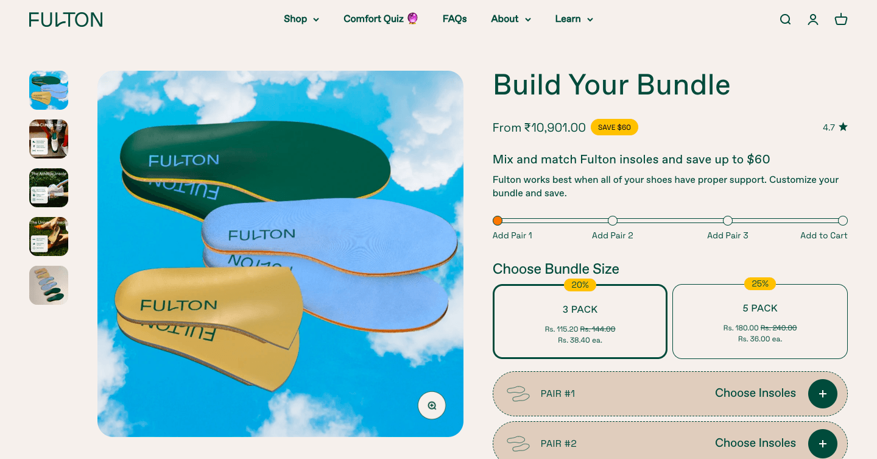877x459 pixels.
Task: Click the Add to Cart progress step dot
Action: 843,221
